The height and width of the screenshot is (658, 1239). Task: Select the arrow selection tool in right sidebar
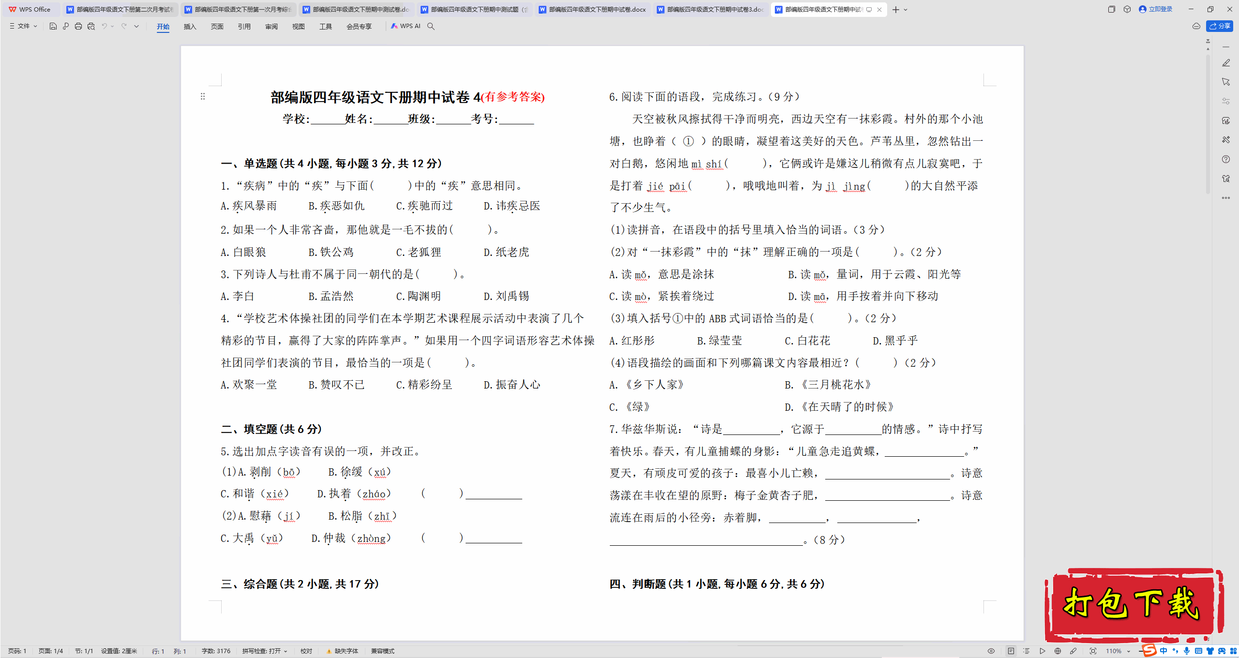[x=1226, y=82]
